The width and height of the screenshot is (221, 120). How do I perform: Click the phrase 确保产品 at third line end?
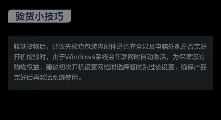194,67
